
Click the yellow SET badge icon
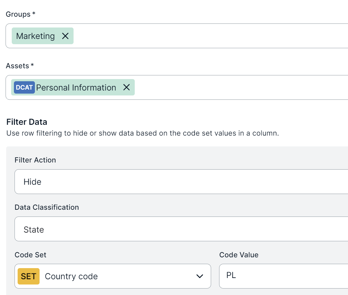tap(28, 276)
